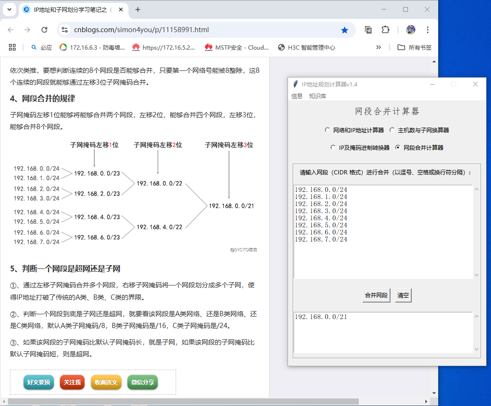Minimize the IP地址规划计算器 window

[x=432, y=84]
